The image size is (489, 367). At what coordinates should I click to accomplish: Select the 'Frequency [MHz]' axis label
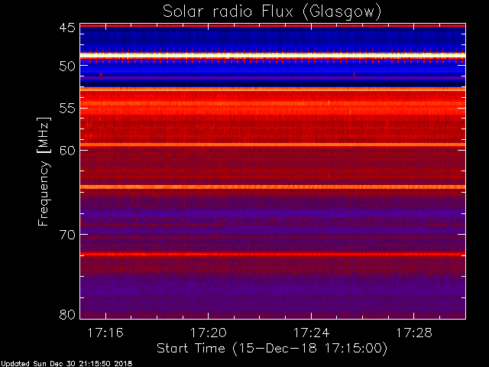point(44,171)
